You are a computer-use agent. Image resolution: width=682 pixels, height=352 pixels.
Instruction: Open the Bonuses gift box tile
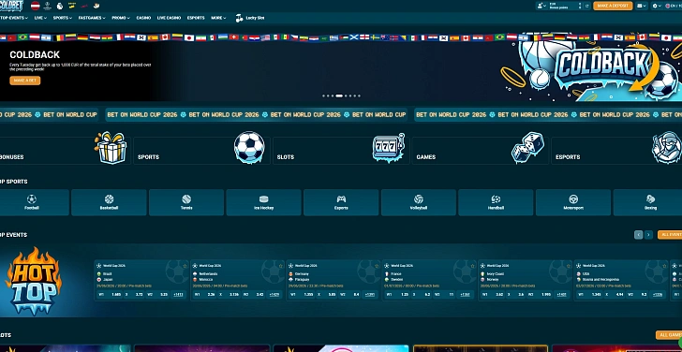(x=66, y=151)
